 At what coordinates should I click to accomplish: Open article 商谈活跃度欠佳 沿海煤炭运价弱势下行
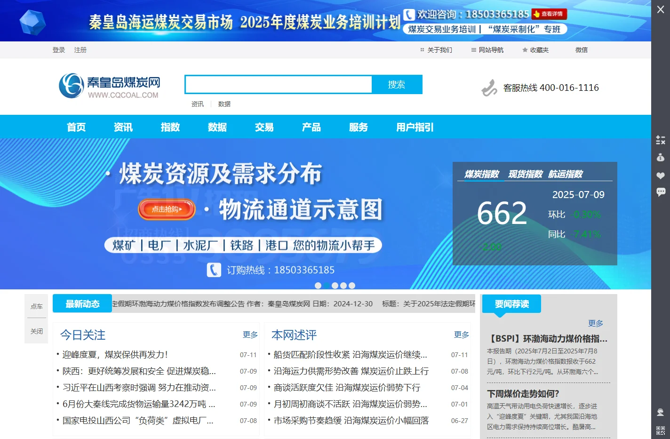click(347, 388)
